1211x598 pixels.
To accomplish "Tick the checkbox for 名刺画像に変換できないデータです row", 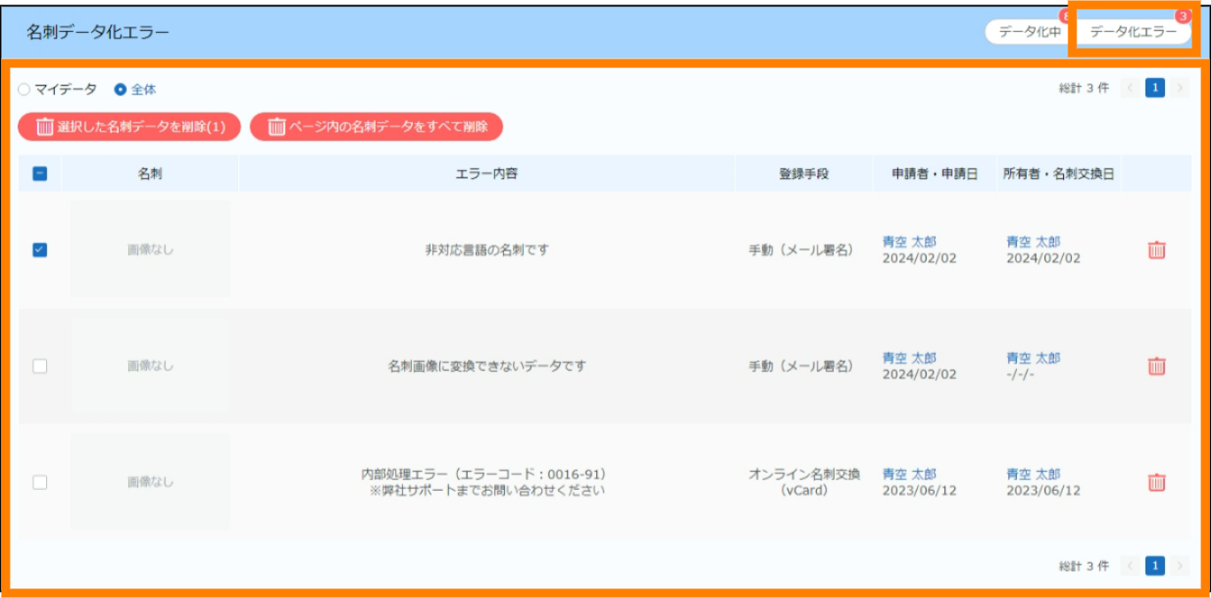I will coord(40,366).
